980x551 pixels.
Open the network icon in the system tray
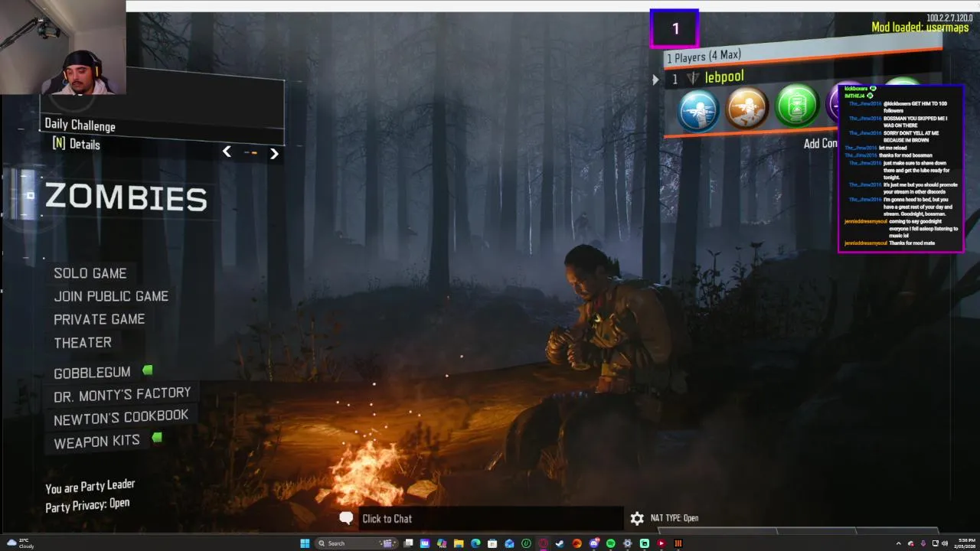pyautogui.click(x=936, y=543)
